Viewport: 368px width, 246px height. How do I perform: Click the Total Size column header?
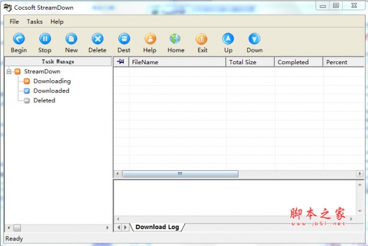[x=242, y=62]
